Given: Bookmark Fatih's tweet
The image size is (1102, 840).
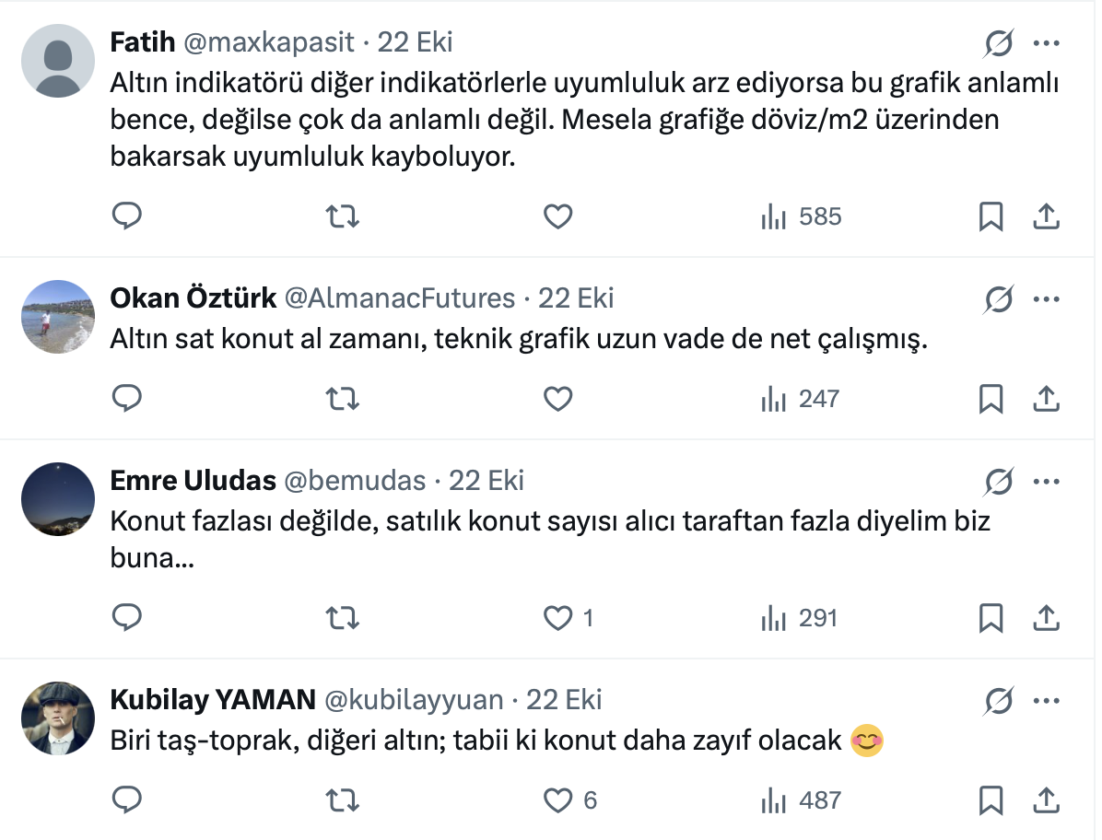Looking at the screenshot, I should coord(991,216).
